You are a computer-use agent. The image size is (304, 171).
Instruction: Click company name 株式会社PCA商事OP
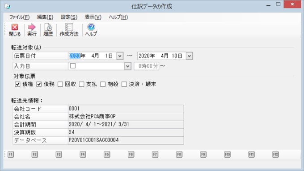pyautogui.click(x=92, y=117)
